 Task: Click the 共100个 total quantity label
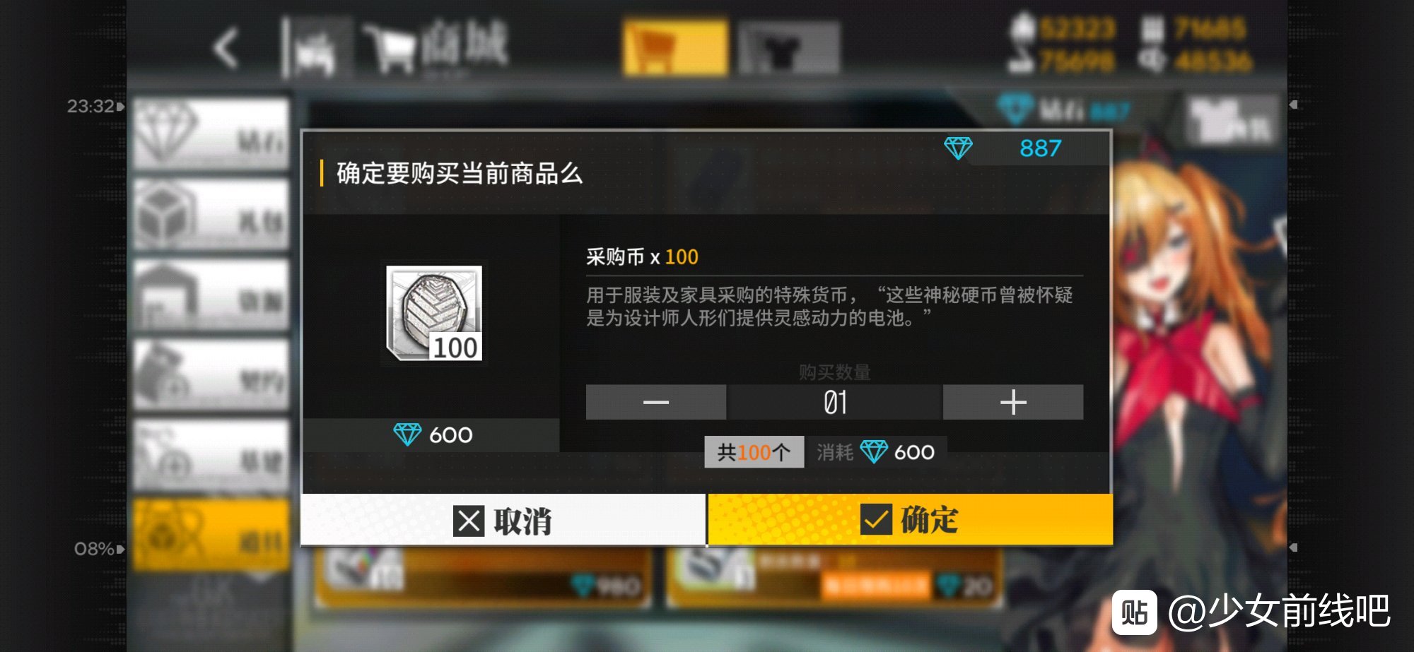click(754, 452)
